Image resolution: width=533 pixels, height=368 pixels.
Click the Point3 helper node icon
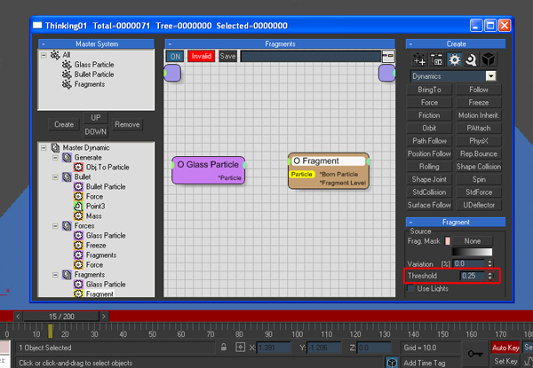78,207
